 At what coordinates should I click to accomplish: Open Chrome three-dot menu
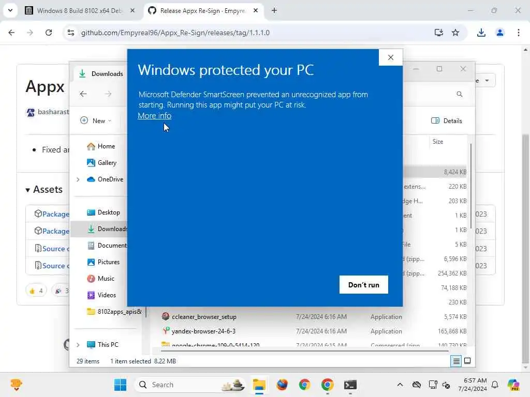pyautogui.click(x=518, y=33)
